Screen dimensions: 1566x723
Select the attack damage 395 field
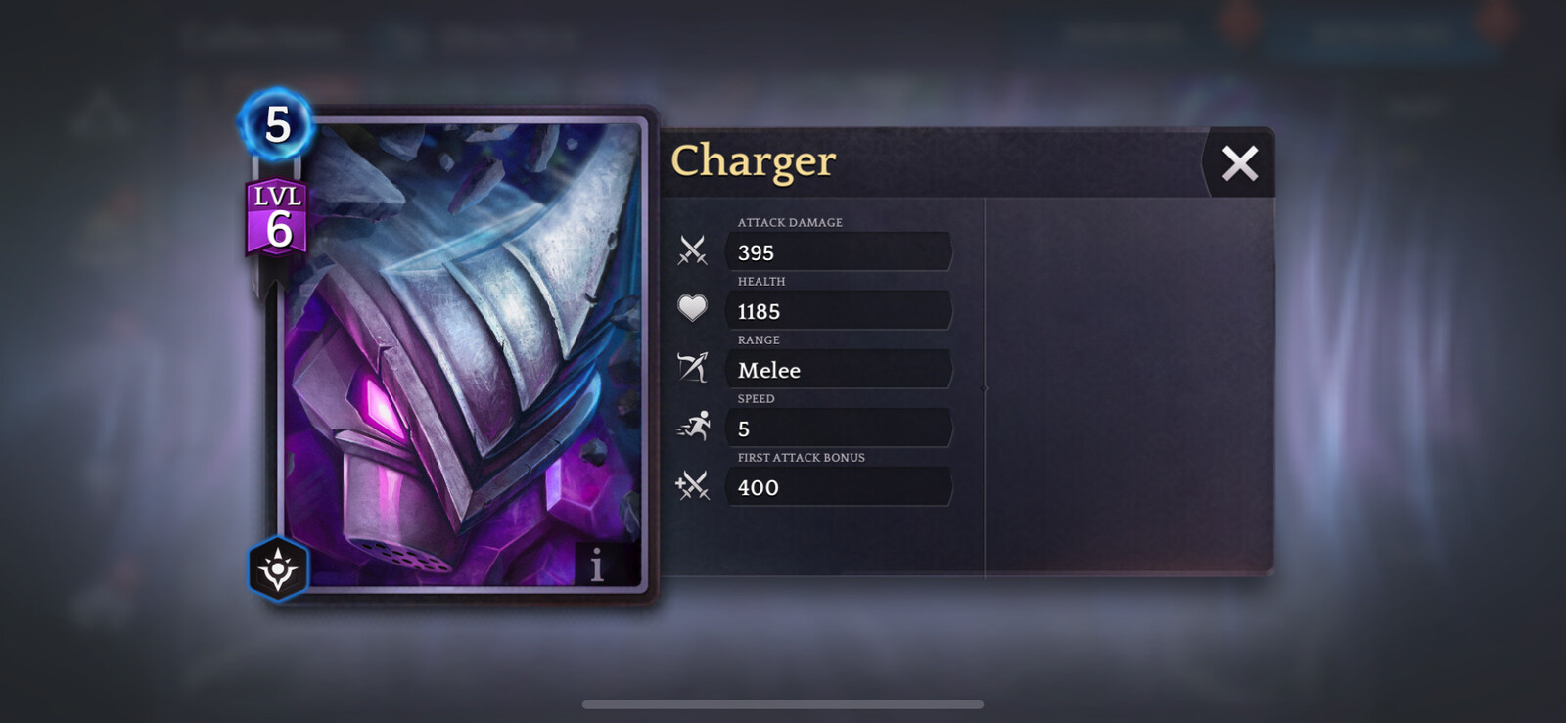pyautogui.click(x=839, y=251)
